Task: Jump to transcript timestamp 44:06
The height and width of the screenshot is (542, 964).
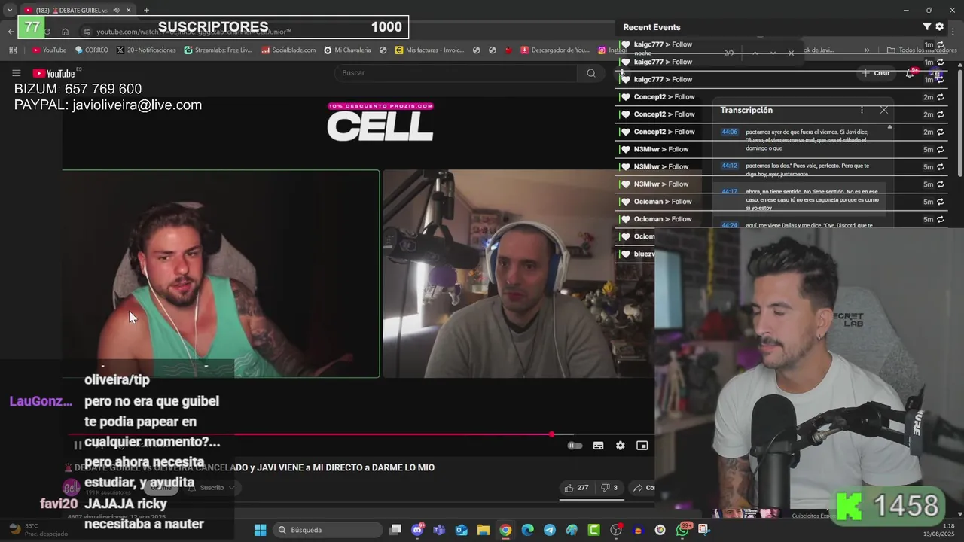Action: point(730,132)
